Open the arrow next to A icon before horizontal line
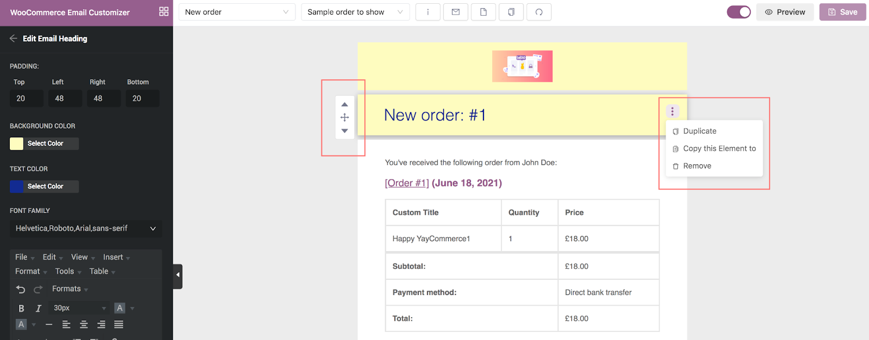The height and width of the screenshot is (340, 869). 34,325
